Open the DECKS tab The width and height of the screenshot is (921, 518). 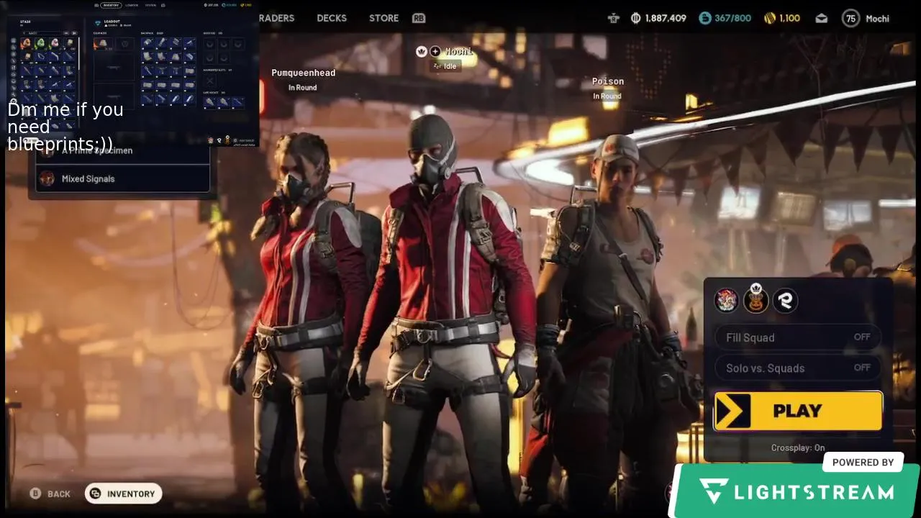331,18
